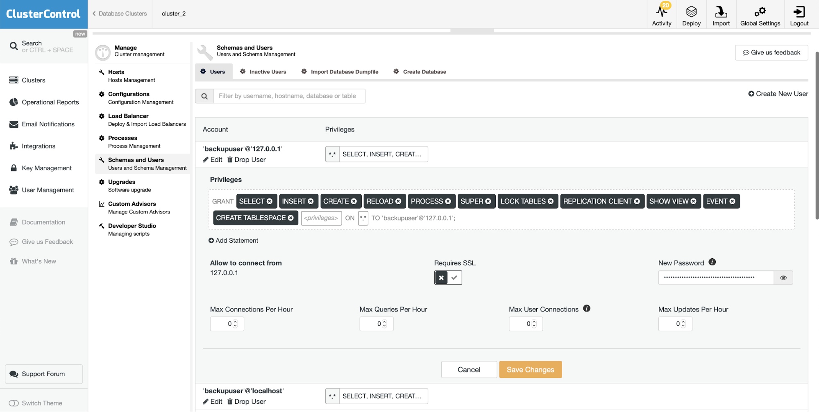Remove the INSERT privilege tag
The image size is (819, 412).
pos(311,201)
